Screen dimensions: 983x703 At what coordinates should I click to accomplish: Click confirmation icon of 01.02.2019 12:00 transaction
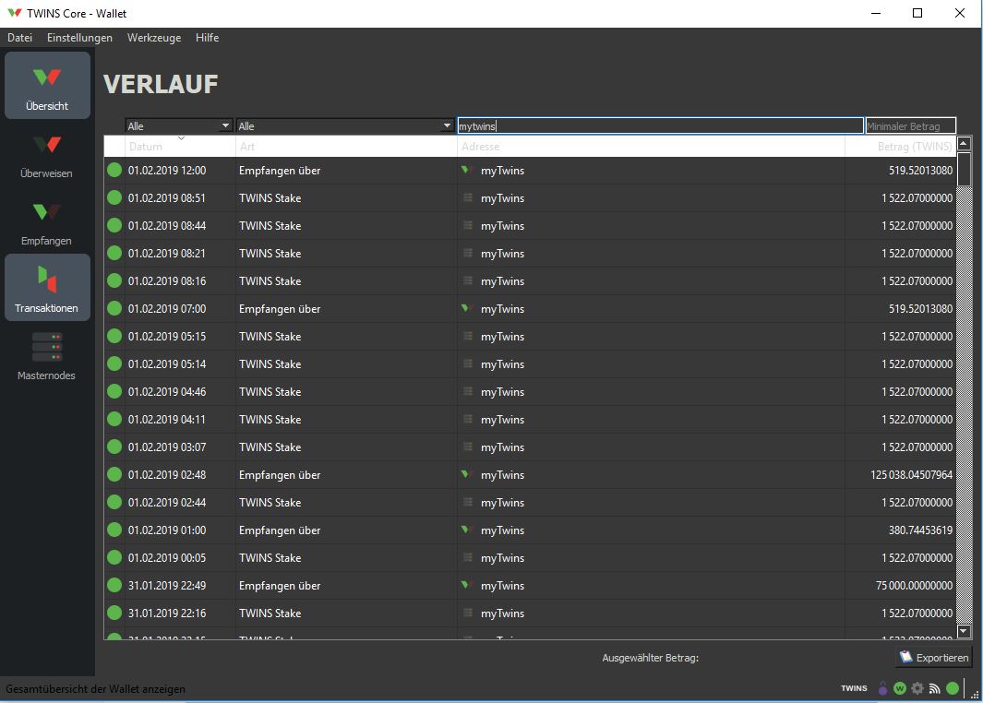point(114,170)
